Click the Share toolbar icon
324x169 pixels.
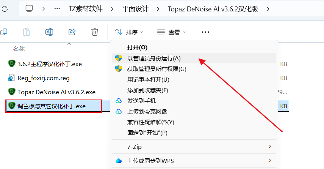(x=72, y=32)
